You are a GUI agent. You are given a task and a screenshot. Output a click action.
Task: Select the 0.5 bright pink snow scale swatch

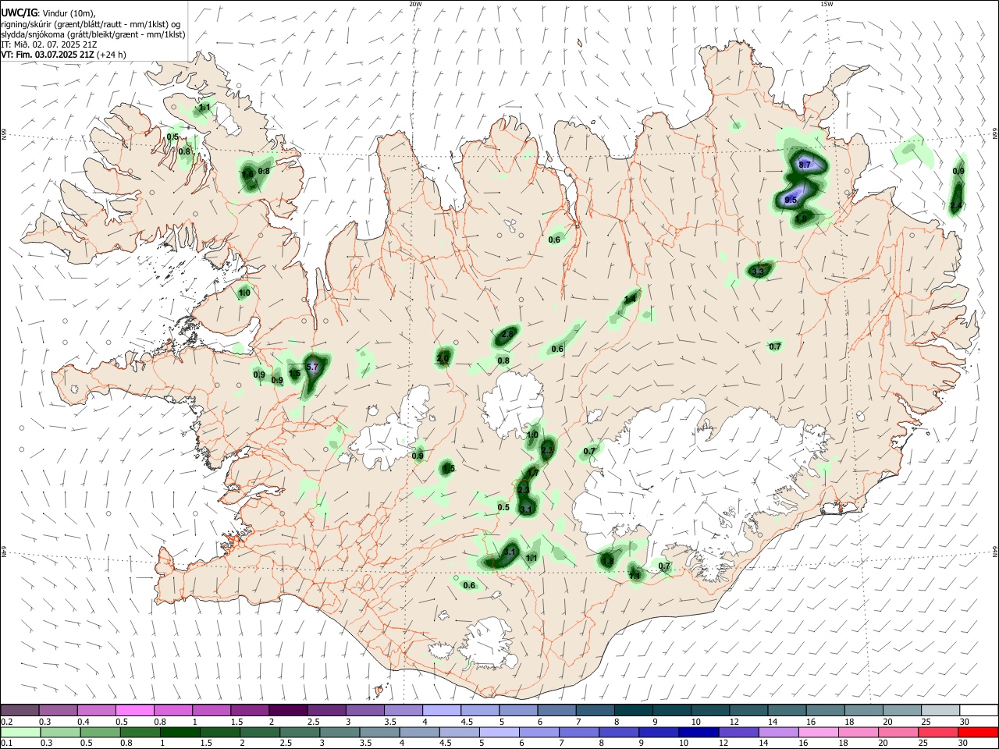click(x=134, y=710)
